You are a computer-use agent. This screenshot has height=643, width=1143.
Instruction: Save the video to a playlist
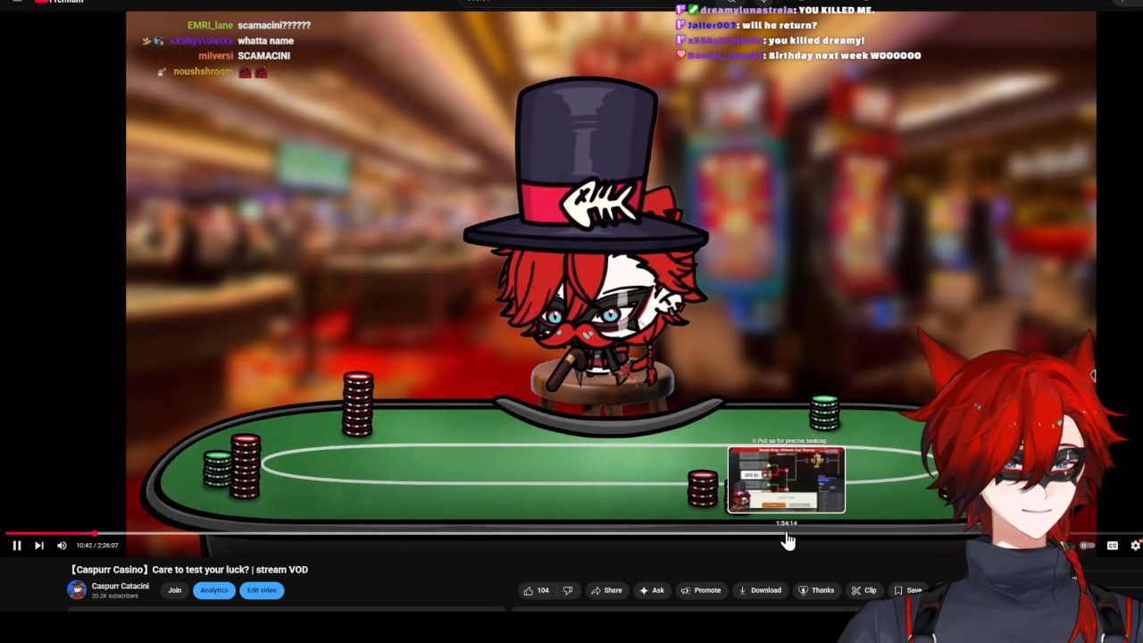[907, 590]
